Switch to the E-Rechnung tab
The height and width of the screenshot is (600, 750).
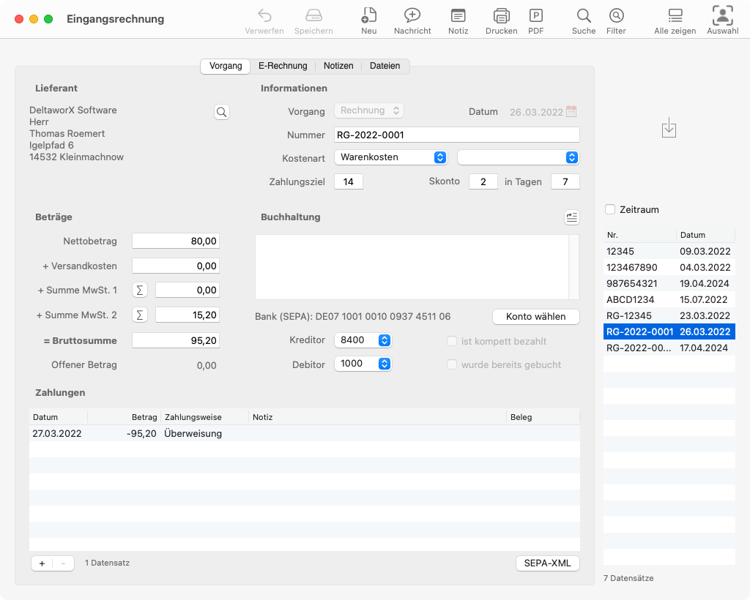[x=283, y=66]
